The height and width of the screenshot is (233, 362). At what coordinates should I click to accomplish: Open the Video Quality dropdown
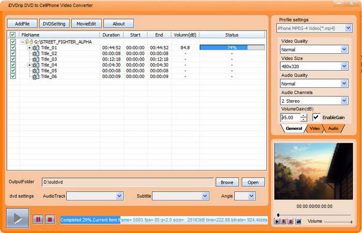tap(344, 50)
